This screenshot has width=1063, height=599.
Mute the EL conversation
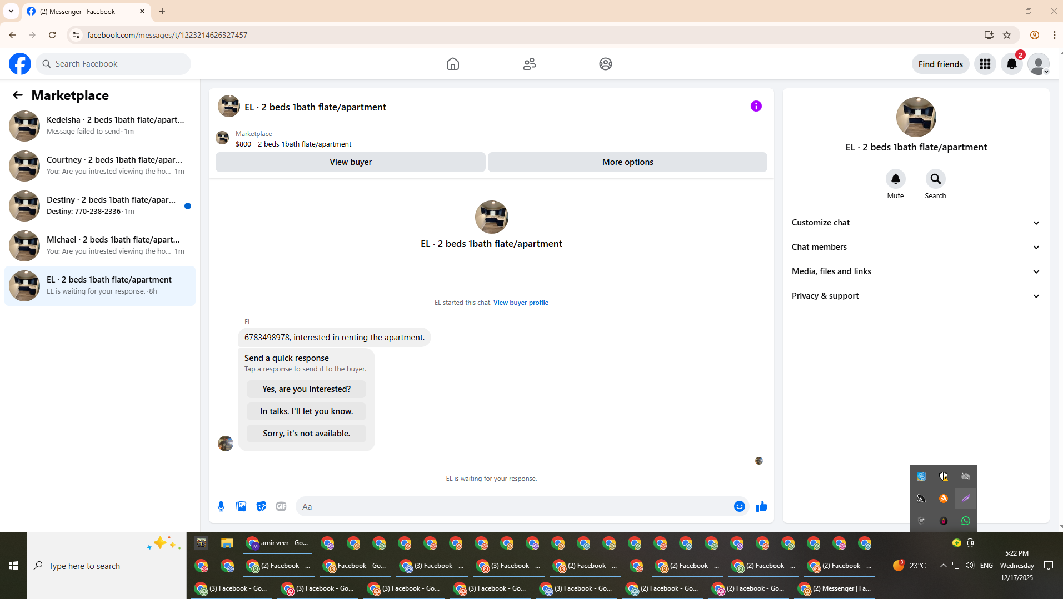coord(895,179)
